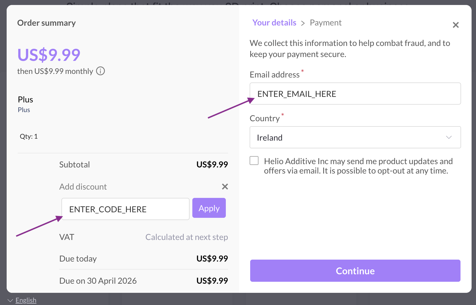Open the Country selection dropdown
The image size is (476, 305).
(355, 137)
